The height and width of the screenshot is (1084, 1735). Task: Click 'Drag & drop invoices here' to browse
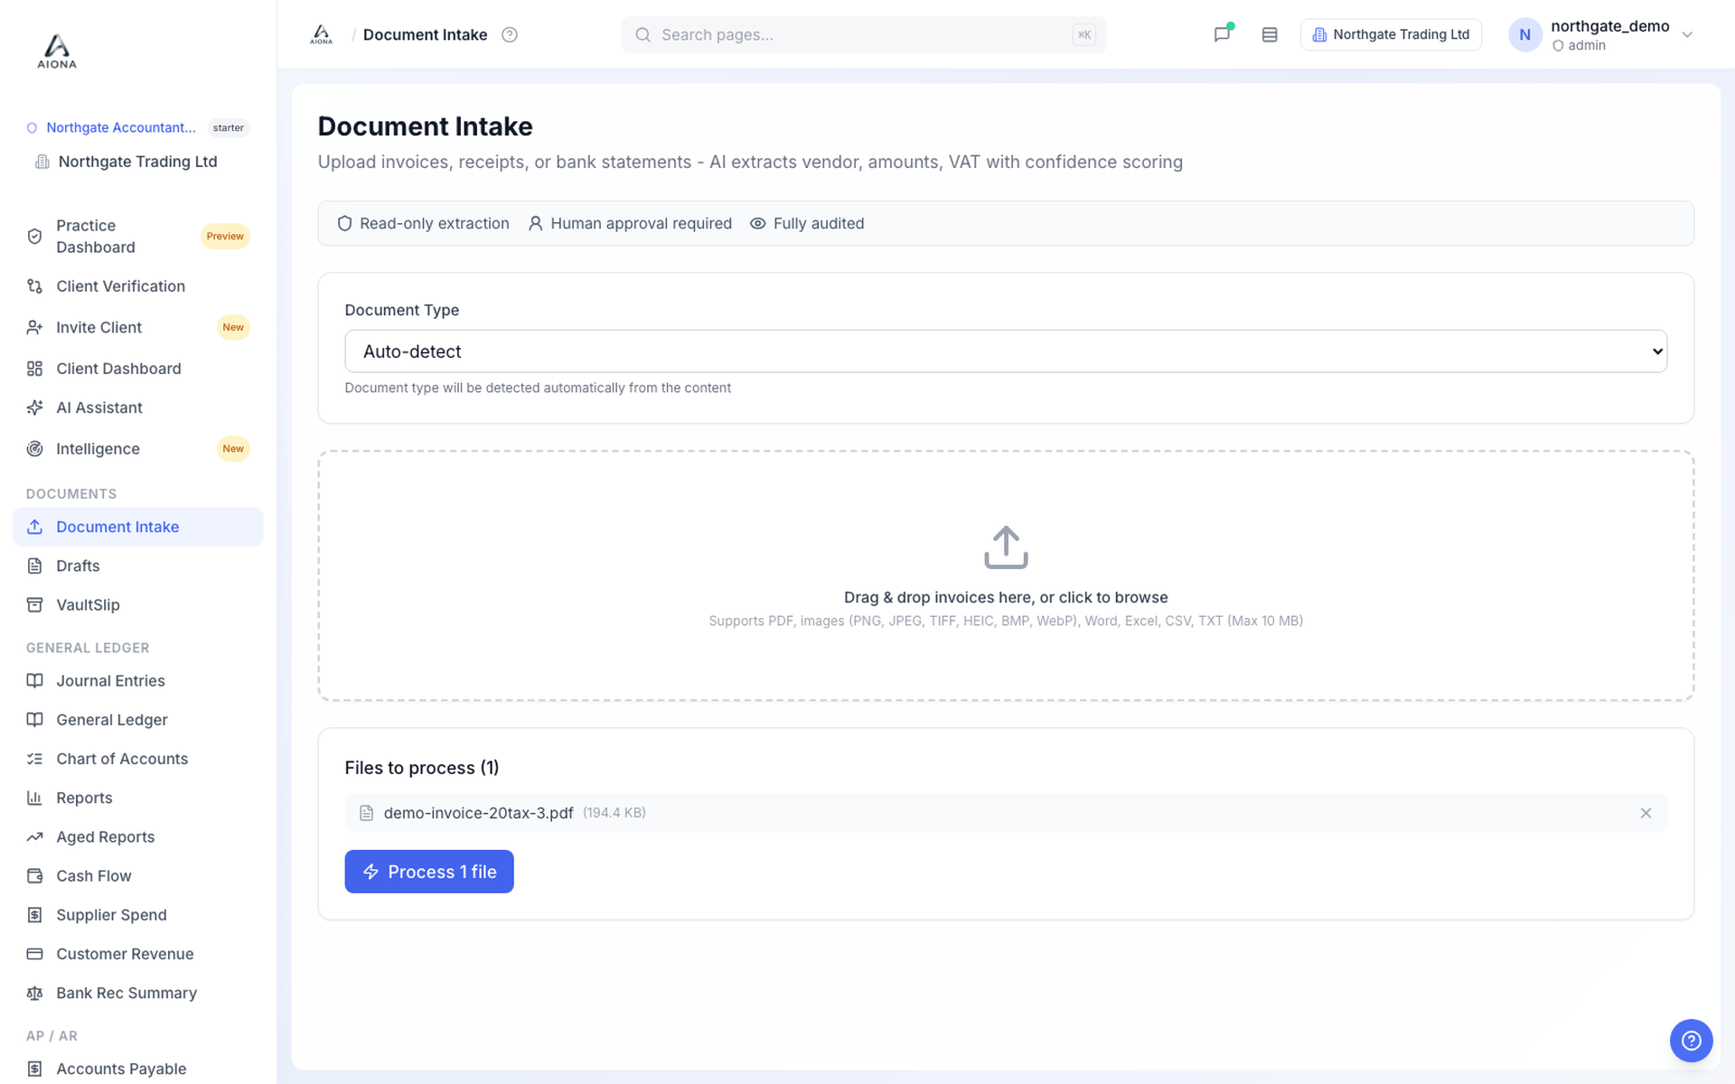tap(1006, 597)
